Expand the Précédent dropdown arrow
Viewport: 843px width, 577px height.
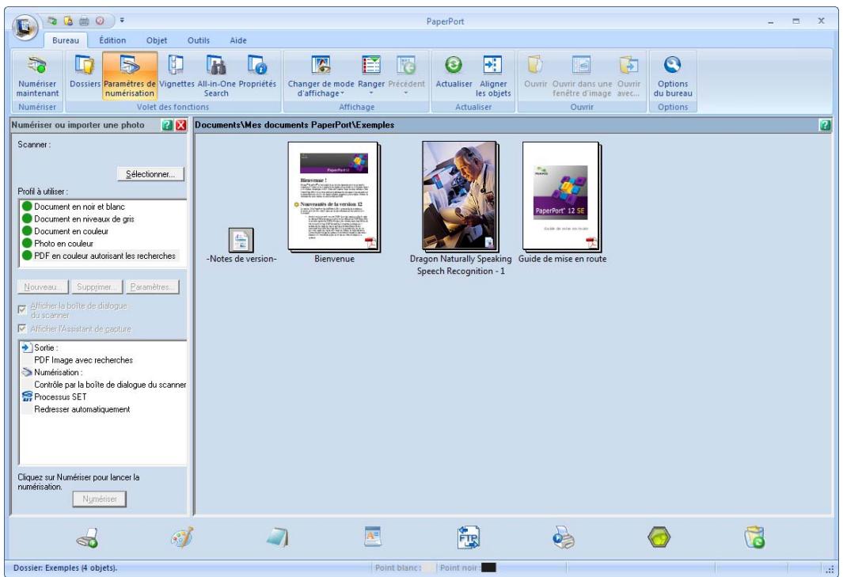tap(406, 93)
